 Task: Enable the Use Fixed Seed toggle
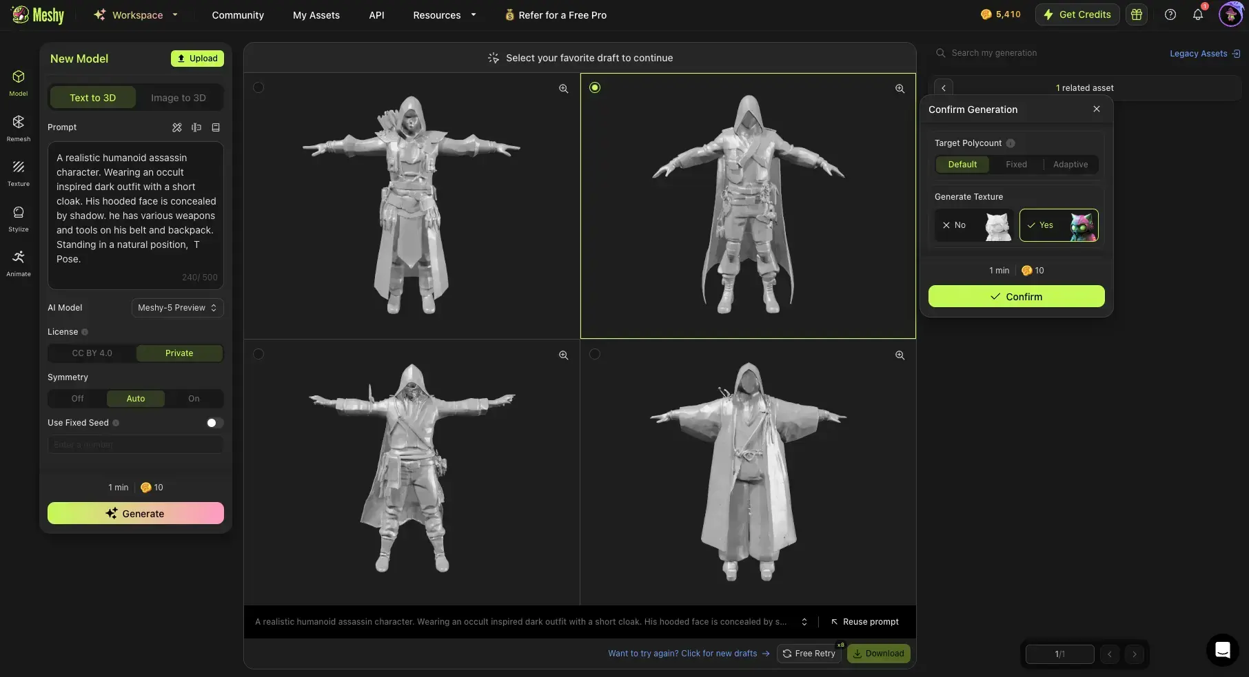212,422
